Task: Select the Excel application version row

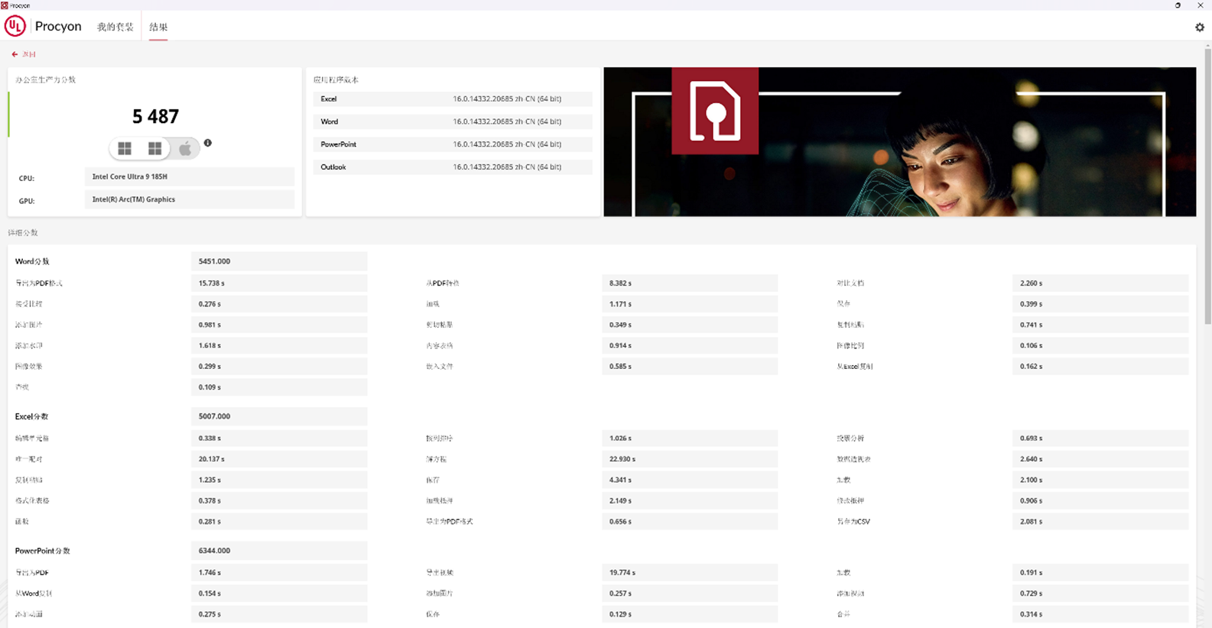Action: [453, 99]
